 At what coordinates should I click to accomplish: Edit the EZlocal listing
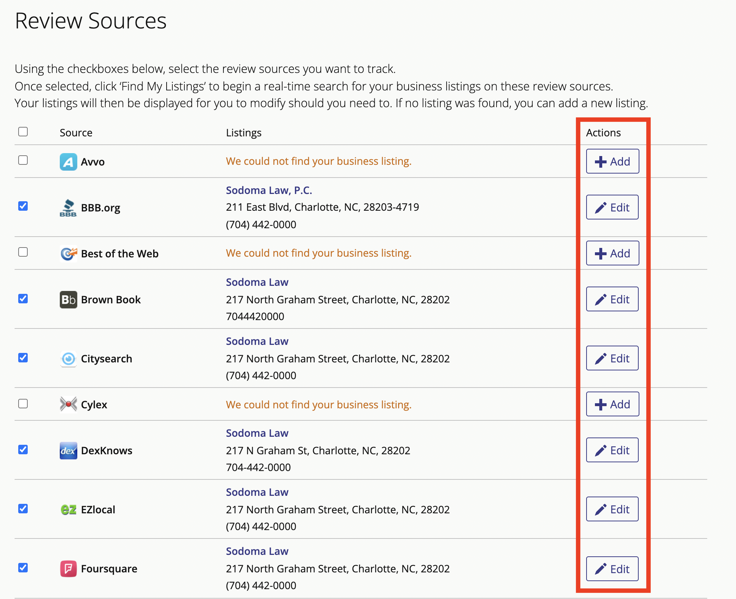point(612,509)
